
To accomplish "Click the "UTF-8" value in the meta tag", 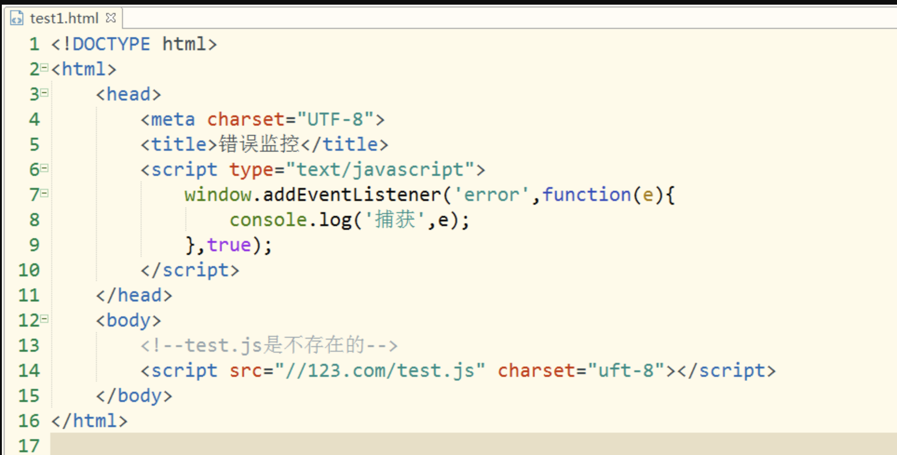I will [335, 120].
